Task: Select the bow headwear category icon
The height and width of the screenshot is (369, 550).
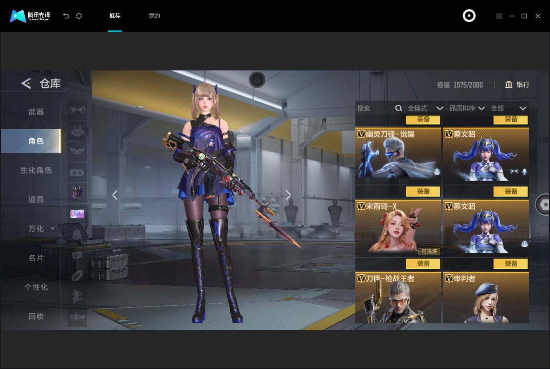Action: 77,110
